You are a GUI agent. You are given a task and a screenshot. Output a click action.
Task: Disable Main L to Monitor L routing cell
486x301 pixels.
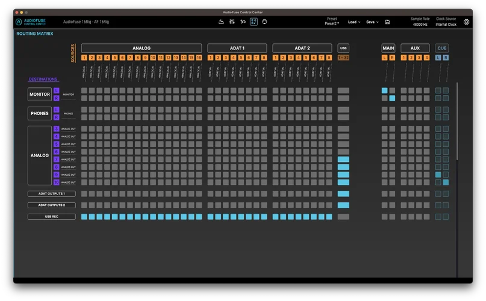385,91
